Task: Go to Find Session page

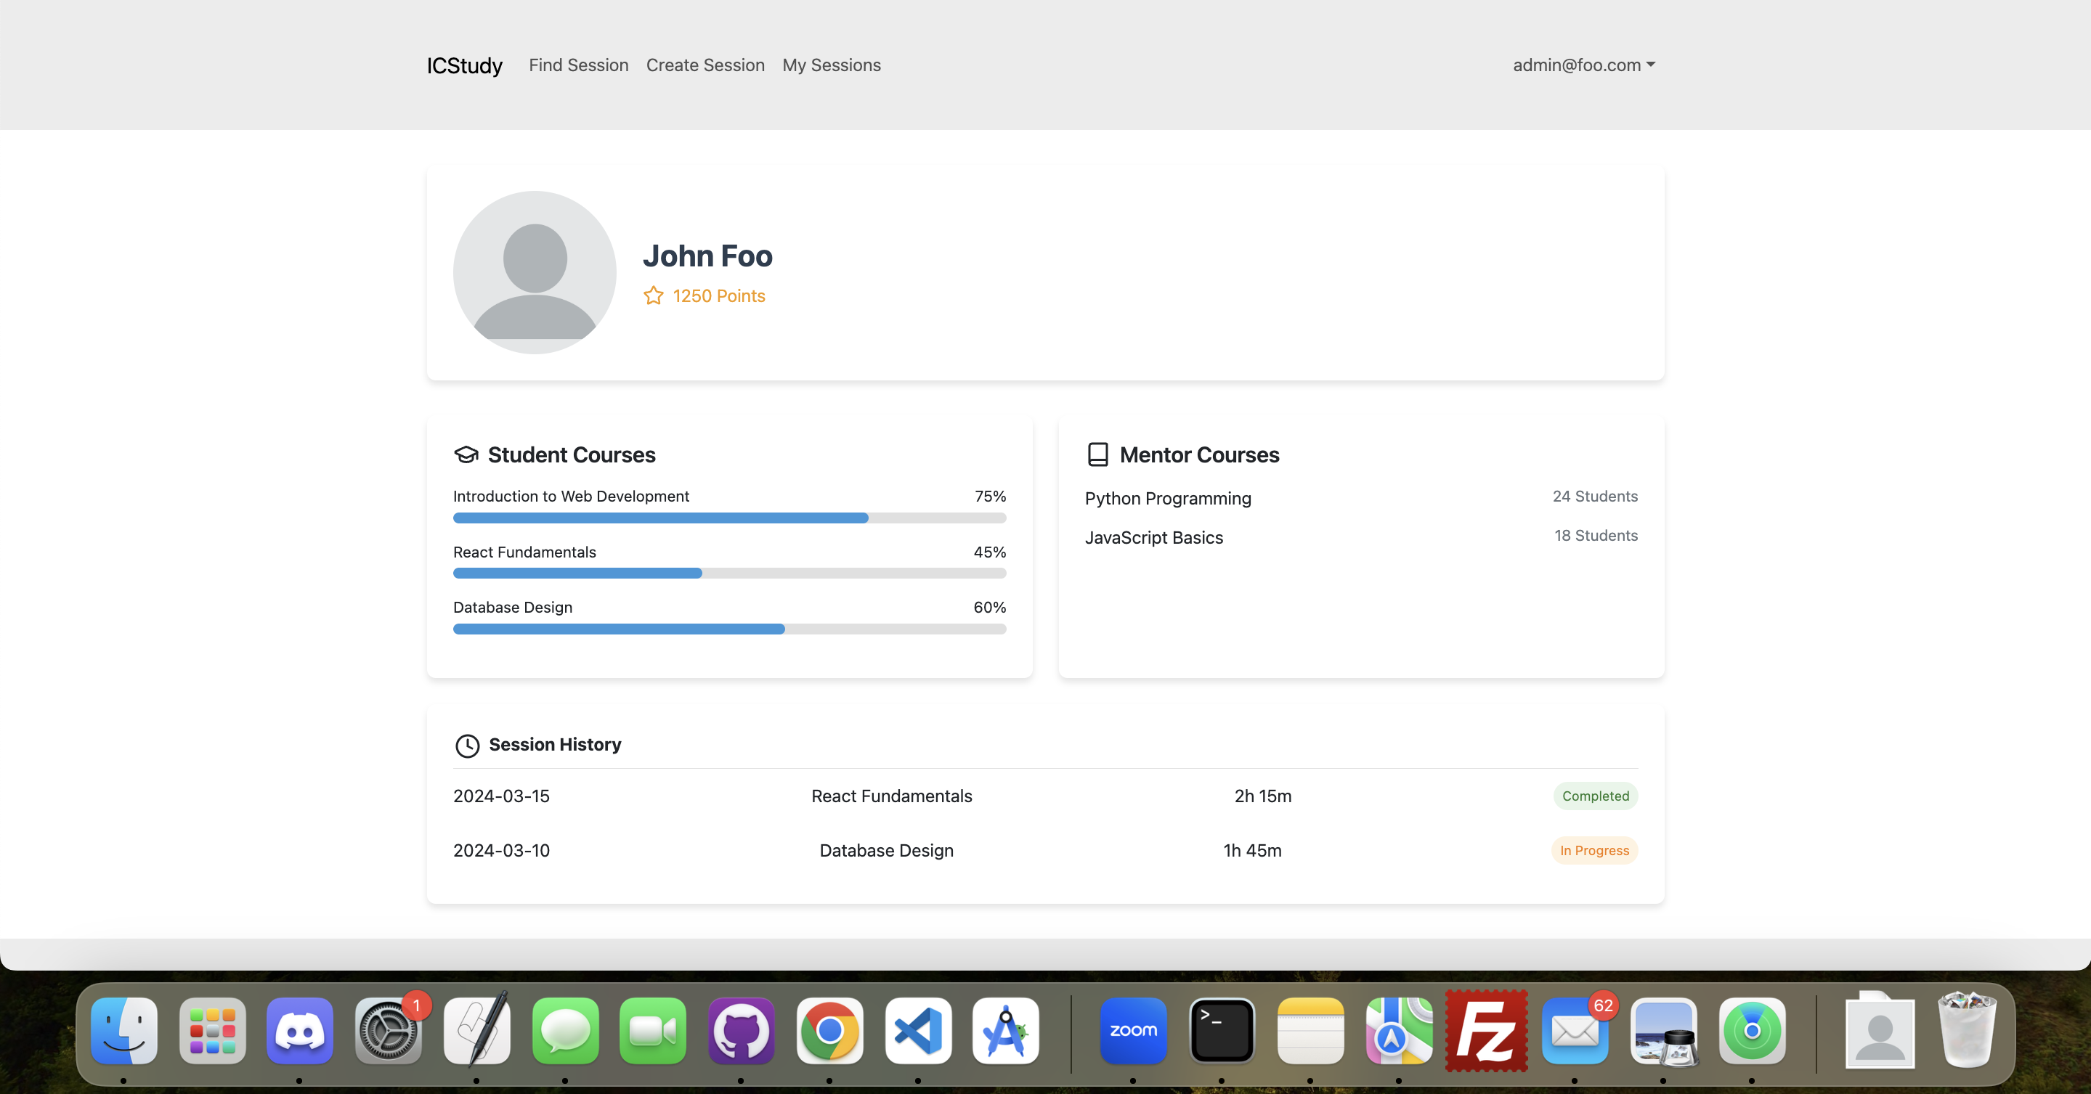Action: (578, 65)
